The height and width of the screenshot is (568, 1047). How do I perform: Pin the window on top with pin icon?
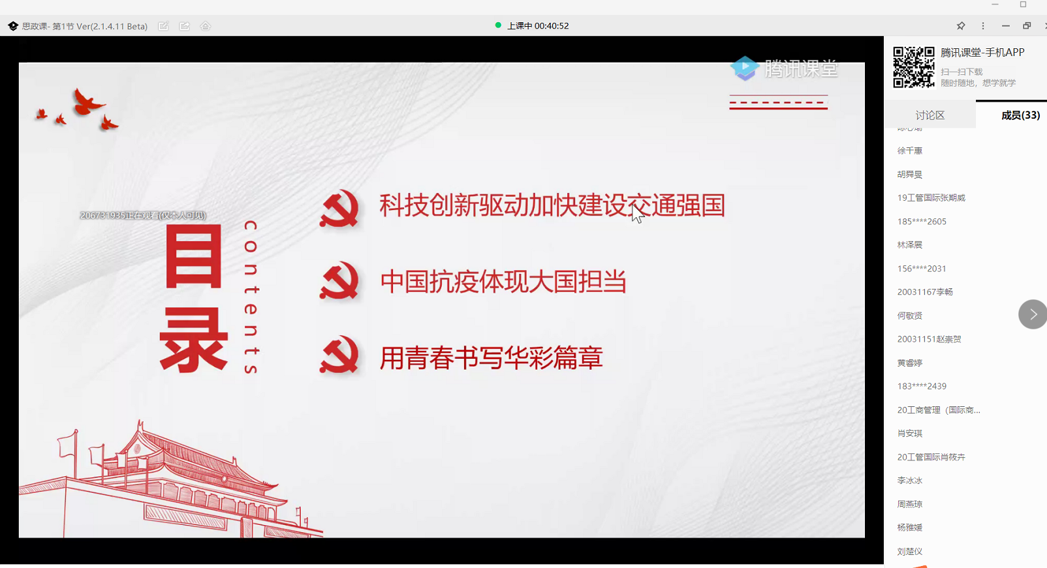(x=961, y=26)
